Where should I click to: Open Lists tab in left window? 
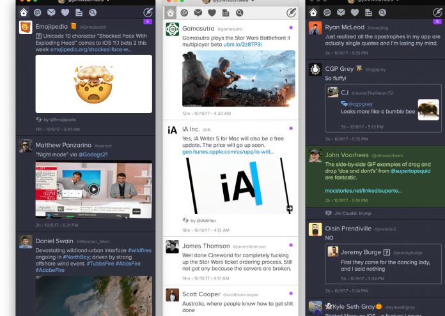(79, 13)
